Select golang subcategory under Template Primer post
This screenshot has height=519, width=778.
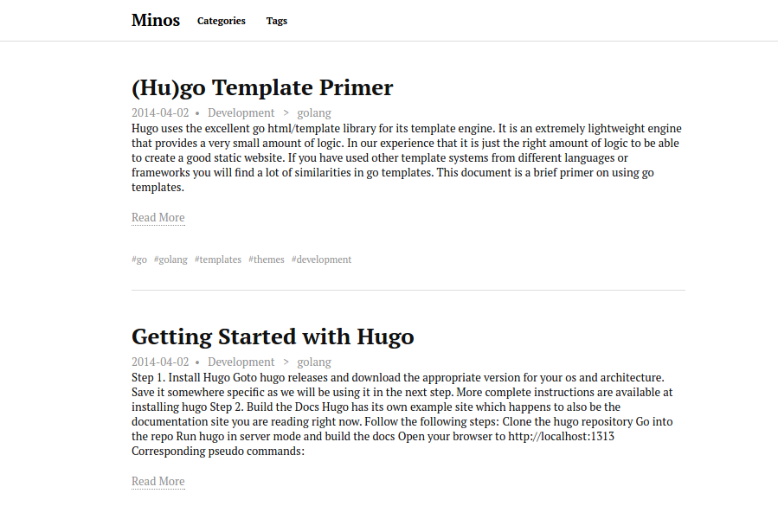click(314, 112)
